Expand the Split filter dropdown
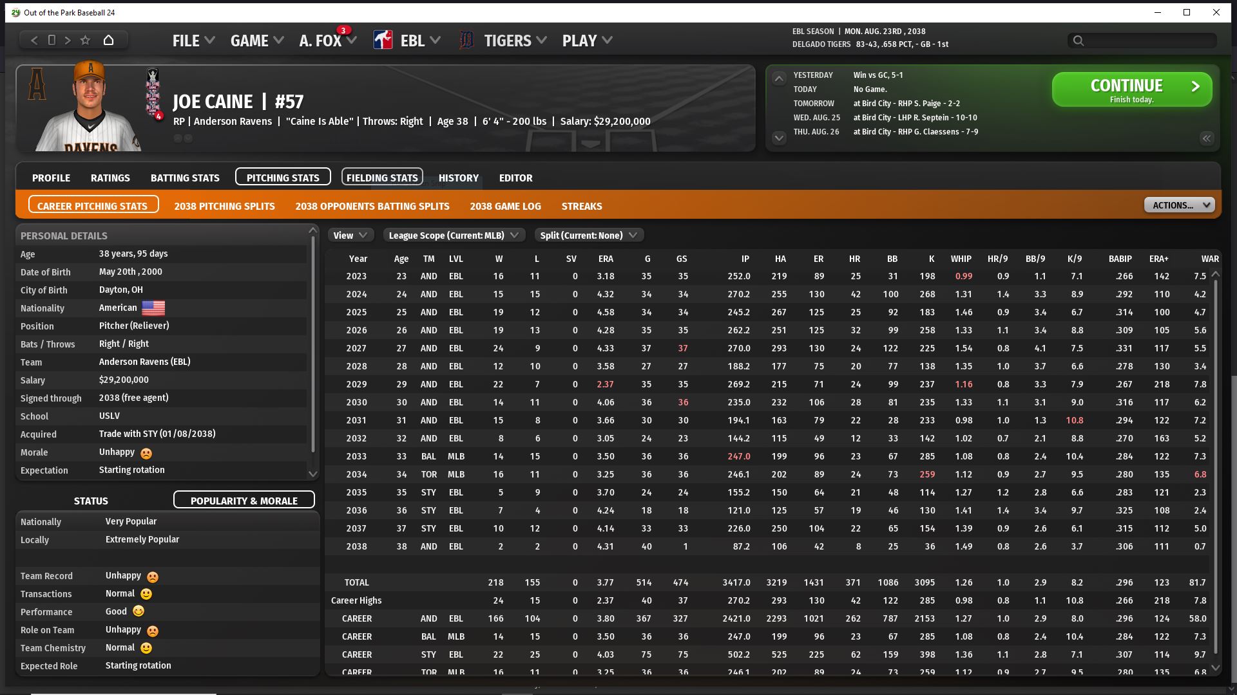Viewport: 1237px width, 695px height. pos(589,236)
